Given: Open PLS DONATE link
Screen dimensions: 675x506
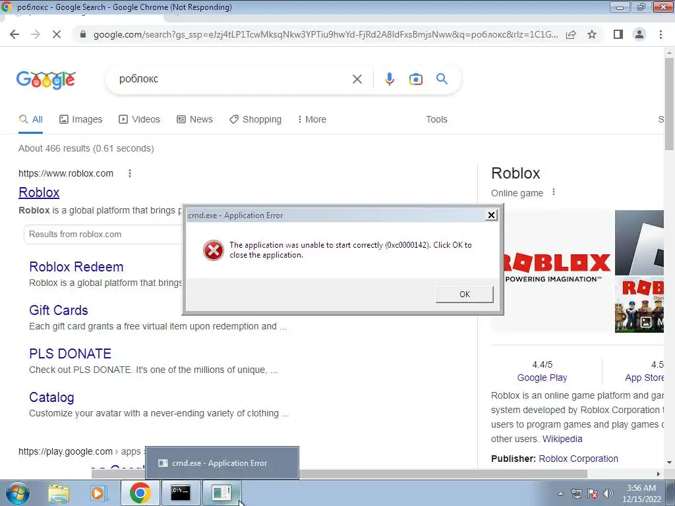Looking at the screenshot, I should point(70,354).
